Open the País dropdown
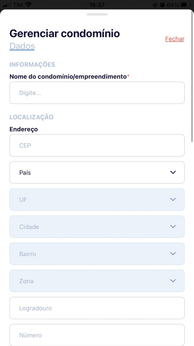 click(x=92, y=173)
